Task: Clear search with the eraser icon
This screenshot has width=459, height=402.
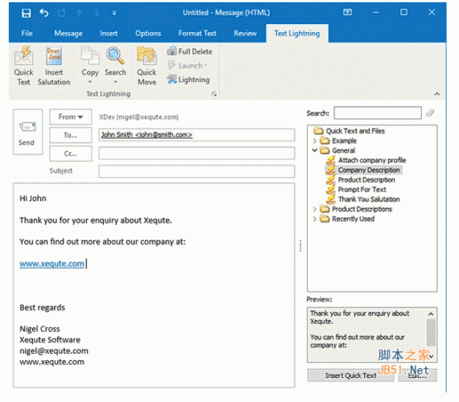Action: coord(430,113)
